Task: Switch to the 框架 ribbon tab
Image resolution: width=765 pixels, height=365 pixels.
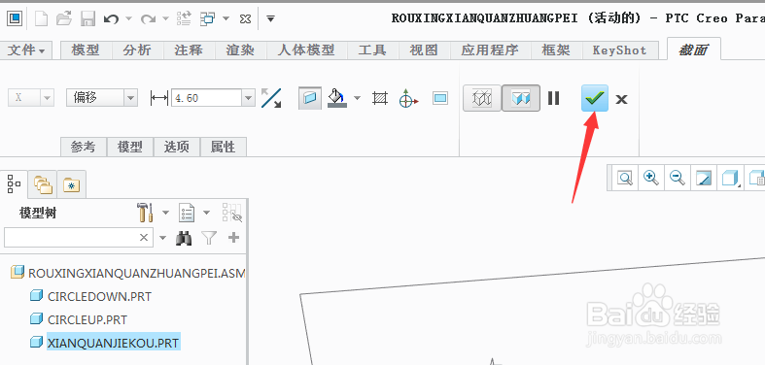Action: point(556,50)
